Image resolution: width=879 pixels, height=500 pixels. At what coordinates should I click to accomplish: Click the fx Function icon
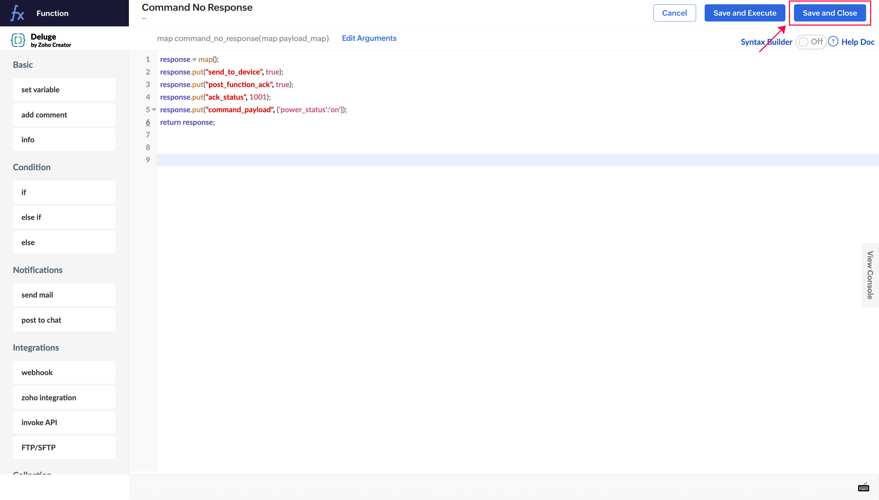point(17,13)
